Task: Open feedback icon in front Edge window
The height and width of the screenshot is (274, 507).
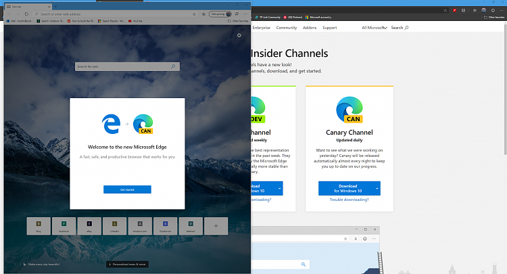Action: click(237, 14)
